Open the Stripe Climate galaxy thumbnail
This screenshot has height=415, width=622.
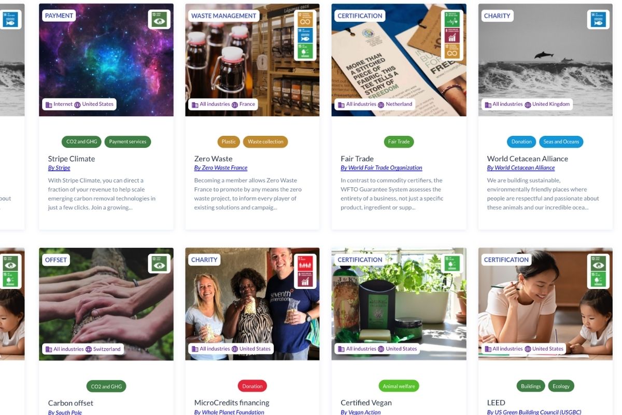(106, 60)
